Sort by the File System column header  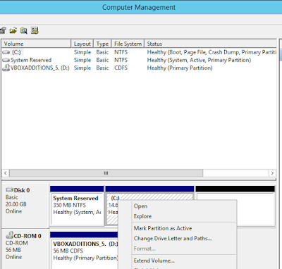[x=128, y=44]
